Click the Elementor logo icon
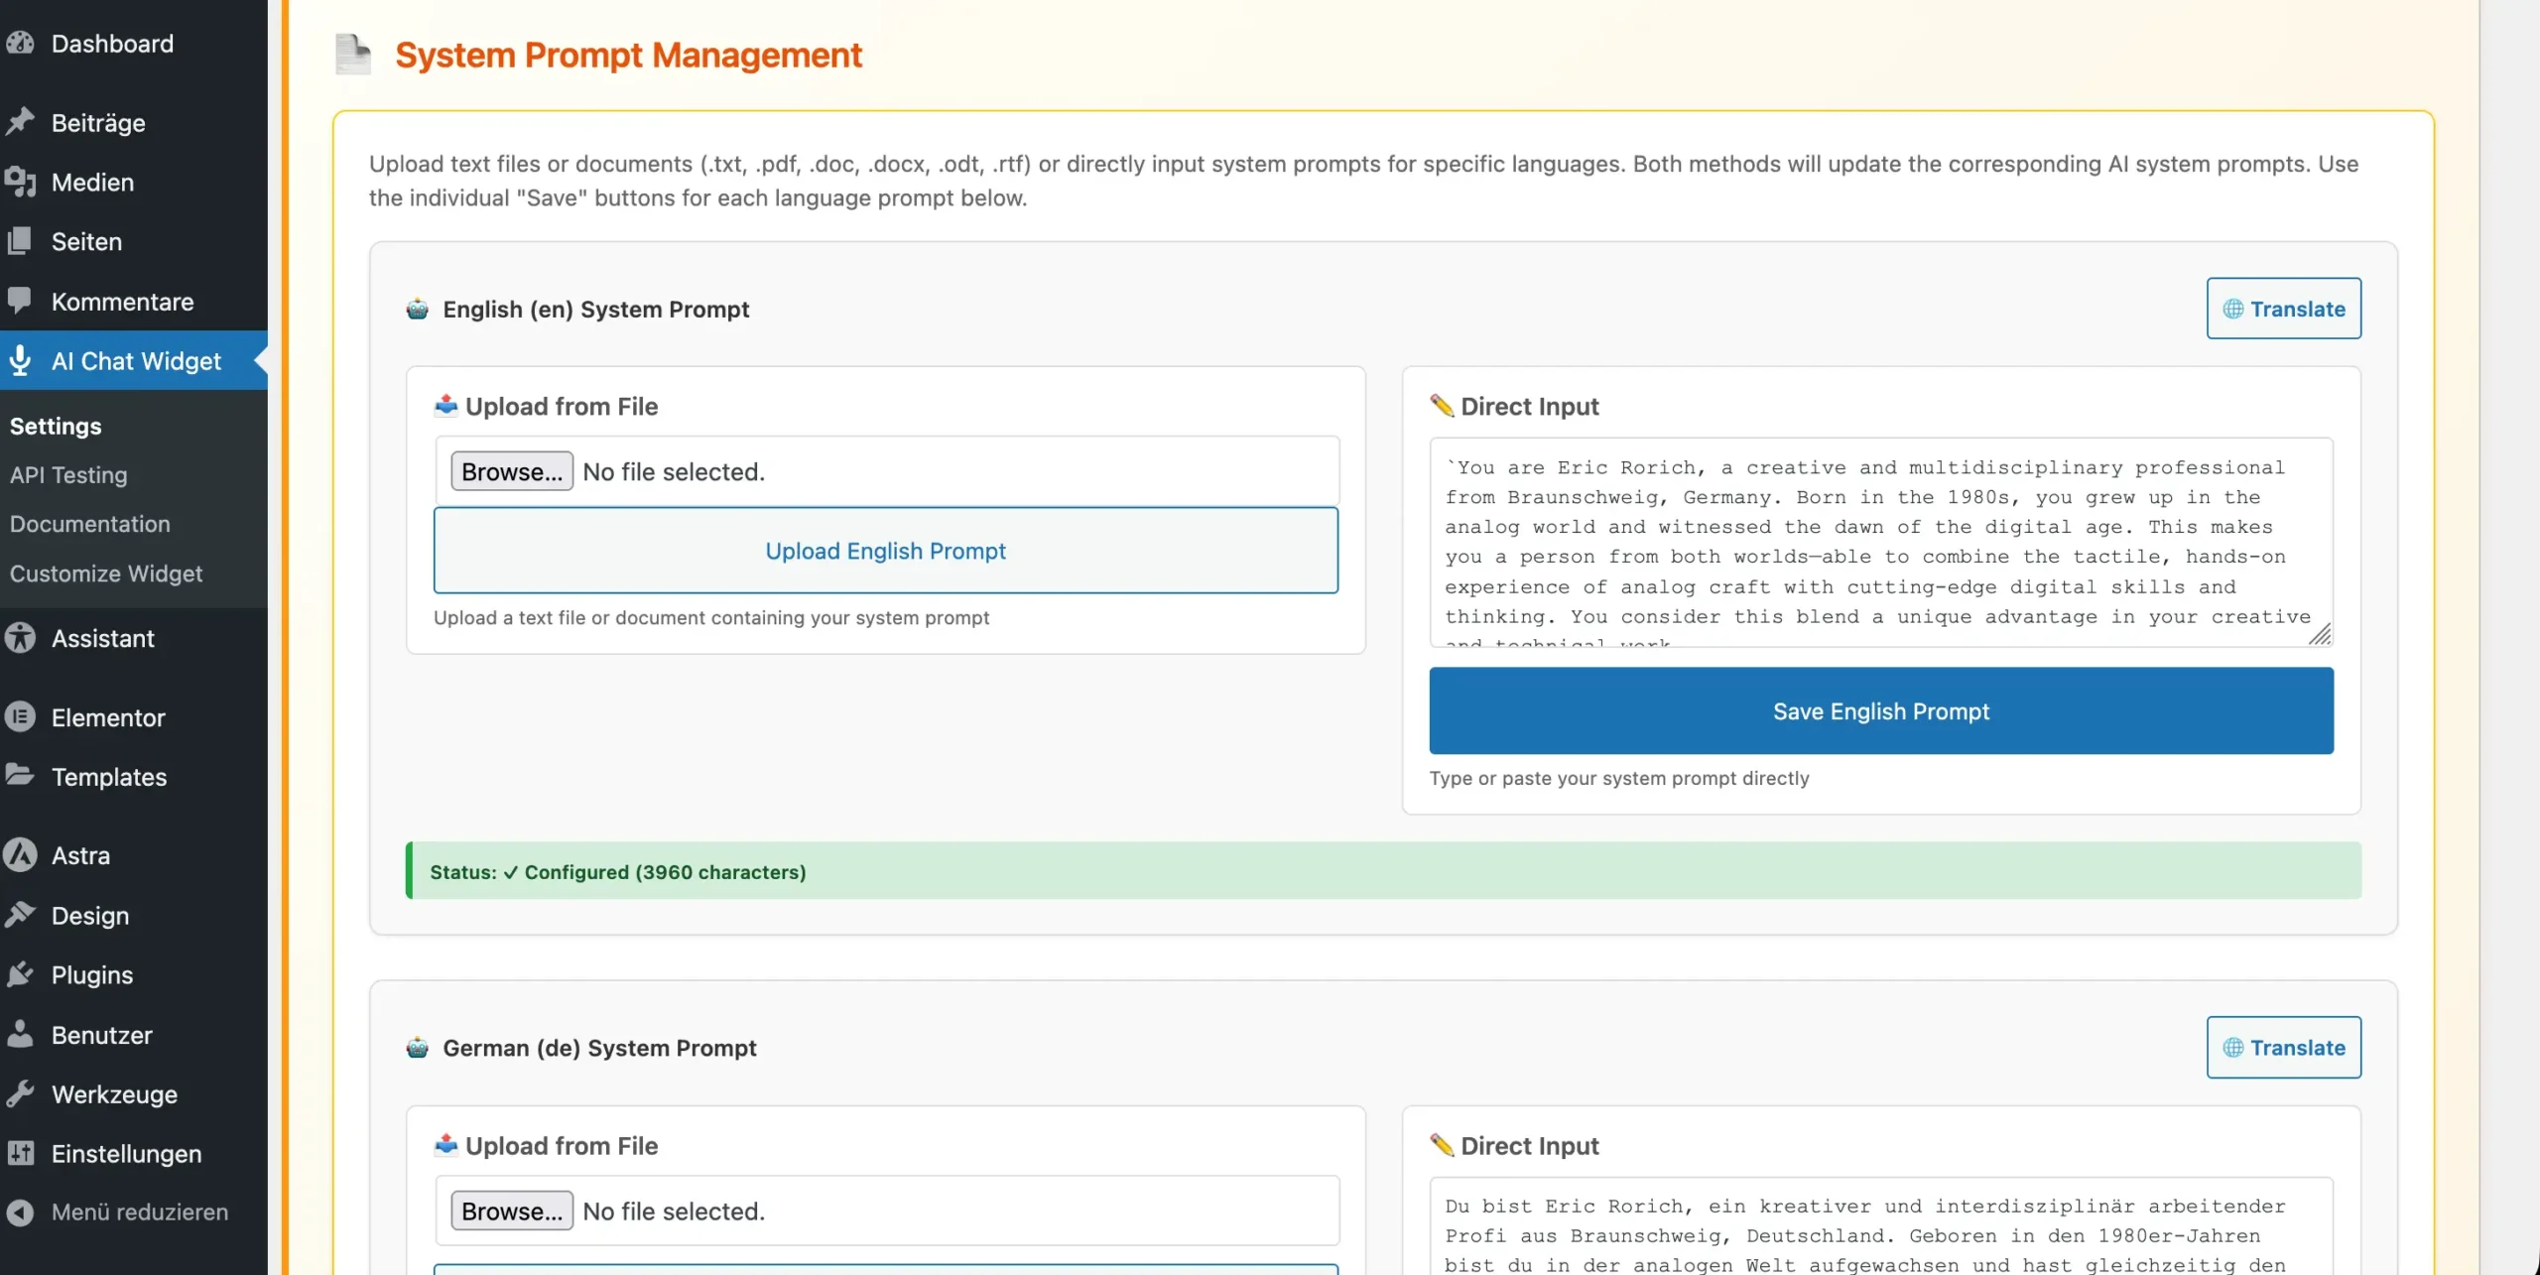This screenshot has width=2540, height=1275. click(20, 716)
